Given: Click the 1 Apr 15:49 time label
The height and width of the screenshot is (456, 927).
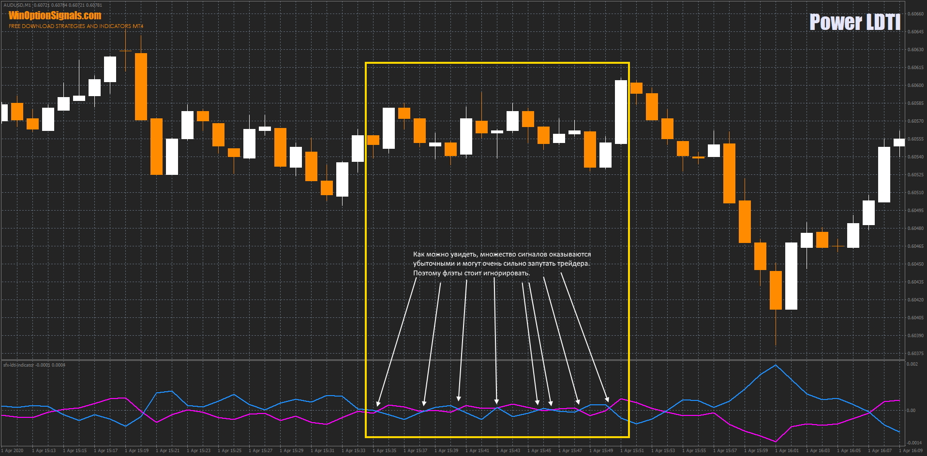Looking at the screenshot, I should click(x=601, y=451).
